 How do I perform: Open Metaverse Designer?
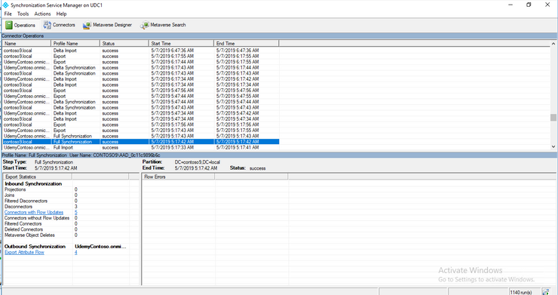(107, 25)
